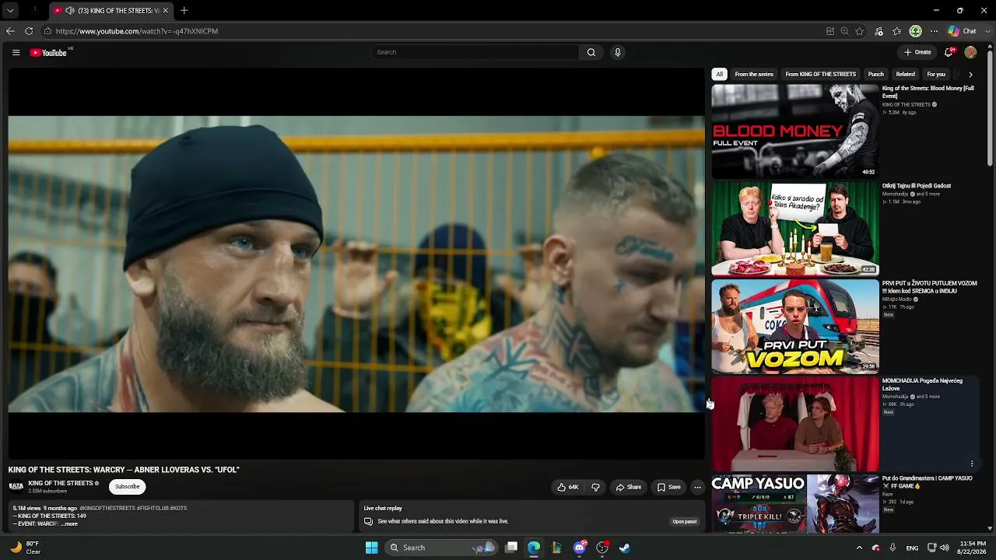996x560 pixels.
Task: Open the browser profile avatar
Action: (x=916, y=31)
